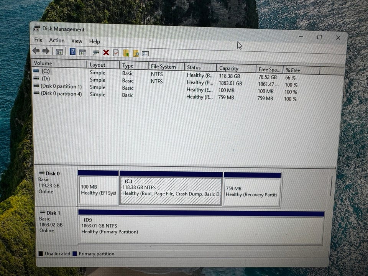368x276 pixels.
Task: Open the Help menu
Action: pos(95,41)
